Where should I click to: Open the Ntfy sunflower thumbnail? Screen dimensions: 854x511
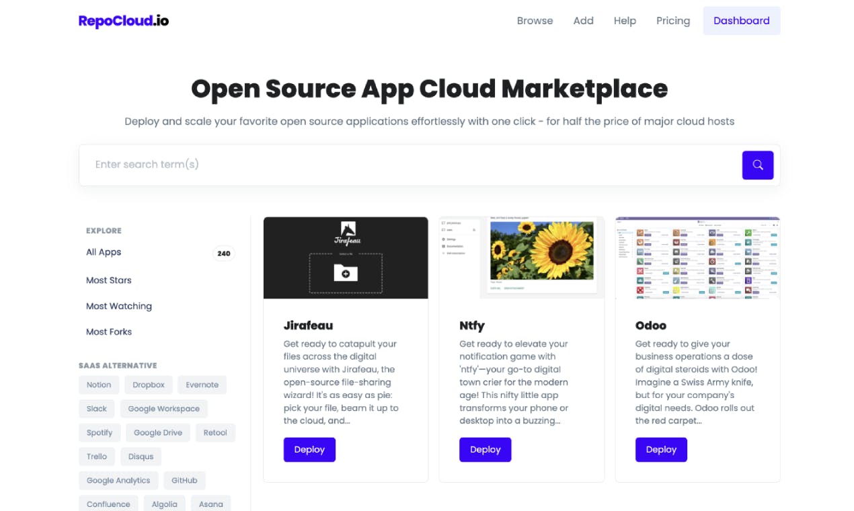(522, 258)
